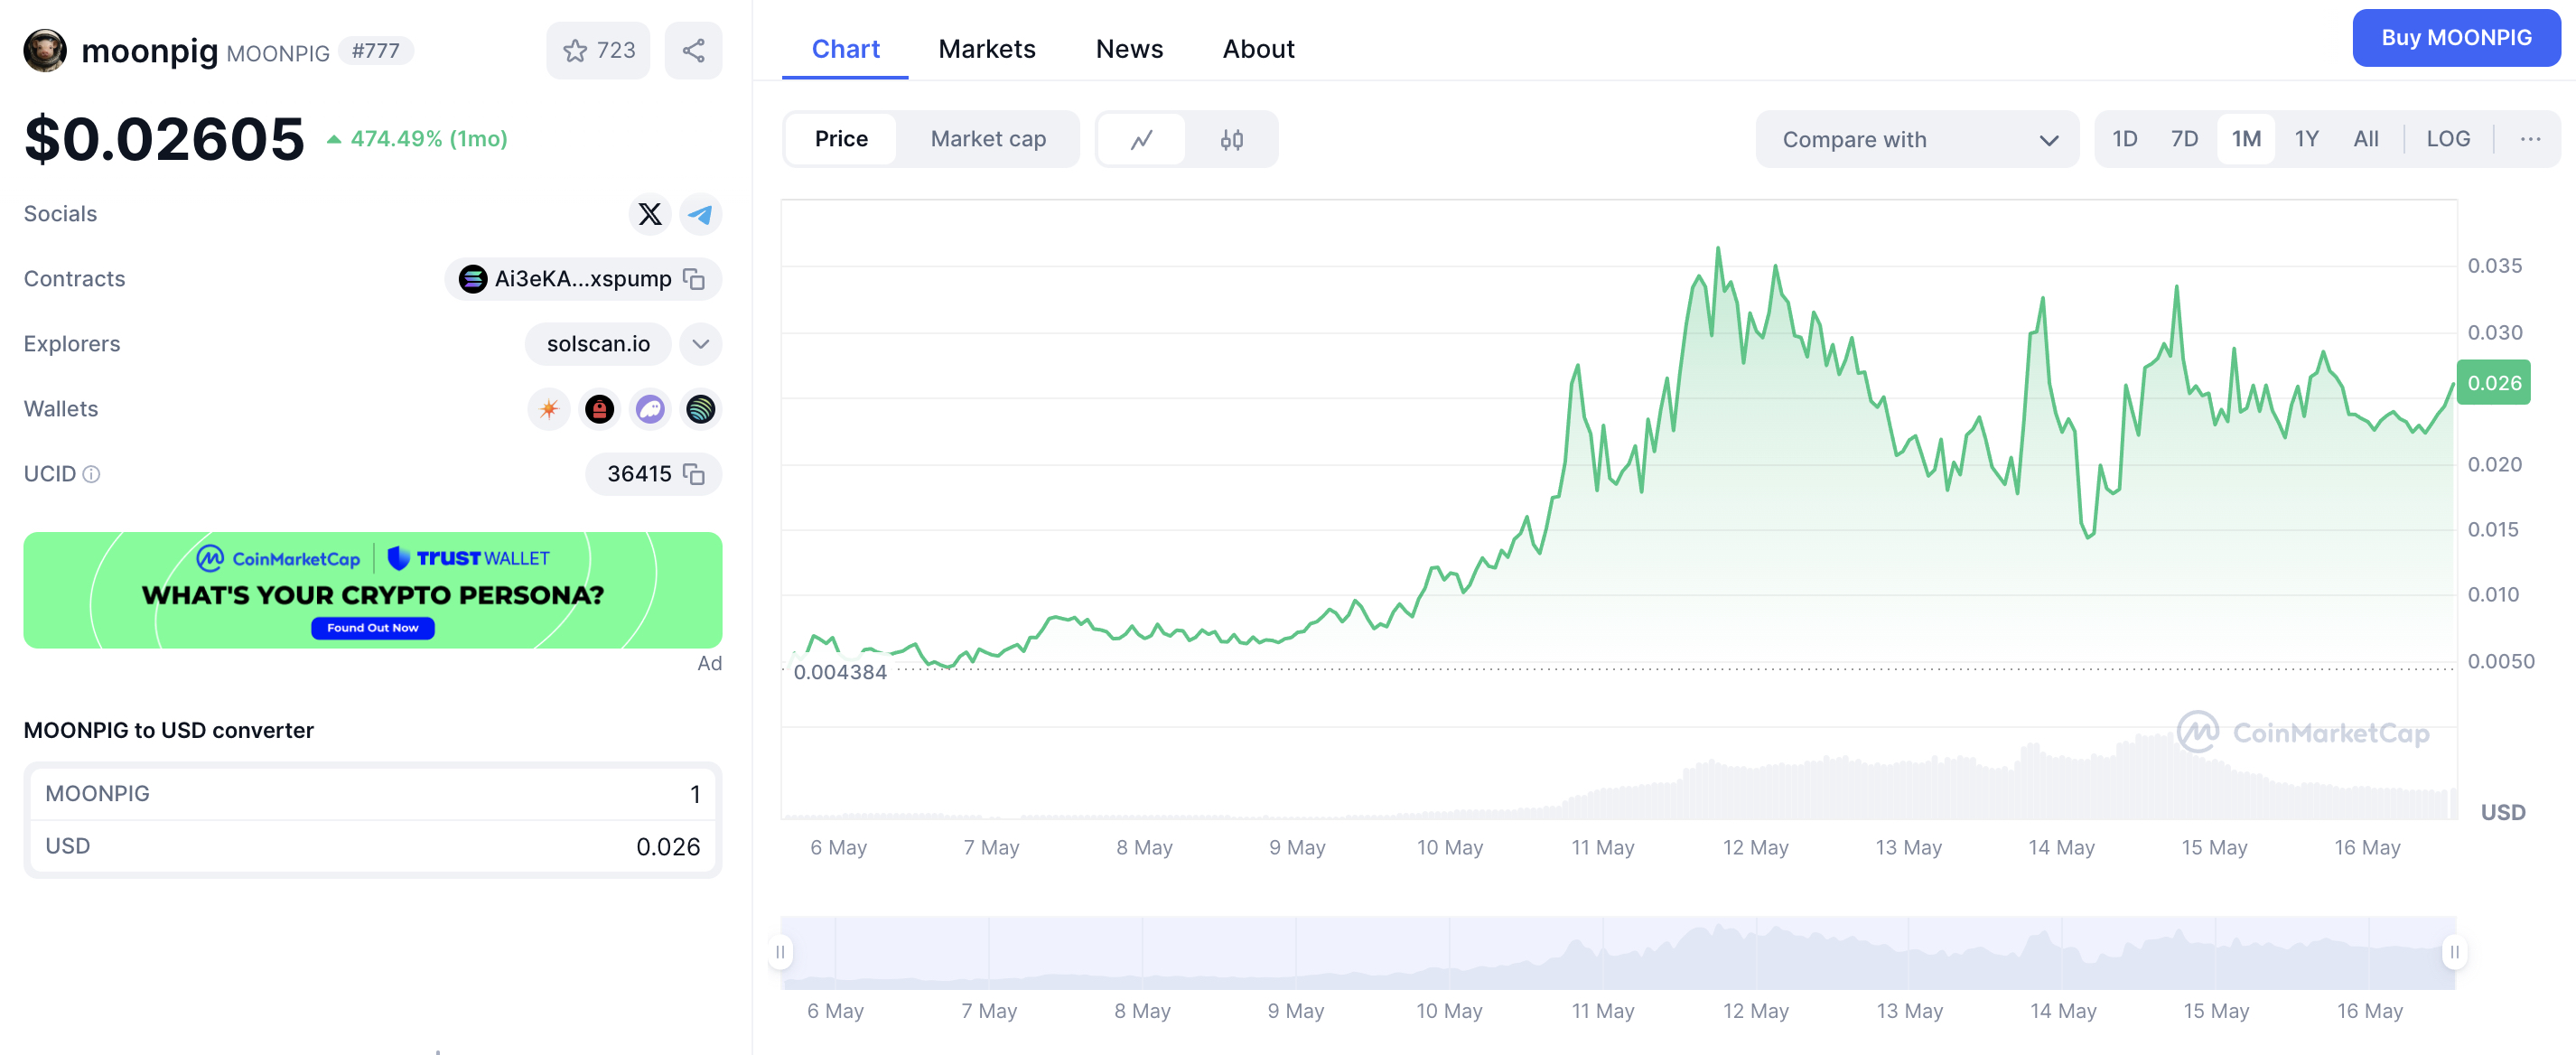Copy the contract address icon
Viewport: 2576px width, 1055px height.
pyautogui.click(x=694, y=279)
